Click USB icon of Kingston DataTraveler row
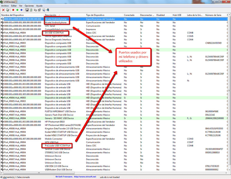This screenshot has width=231, height=179. click(x=2, y=128)
